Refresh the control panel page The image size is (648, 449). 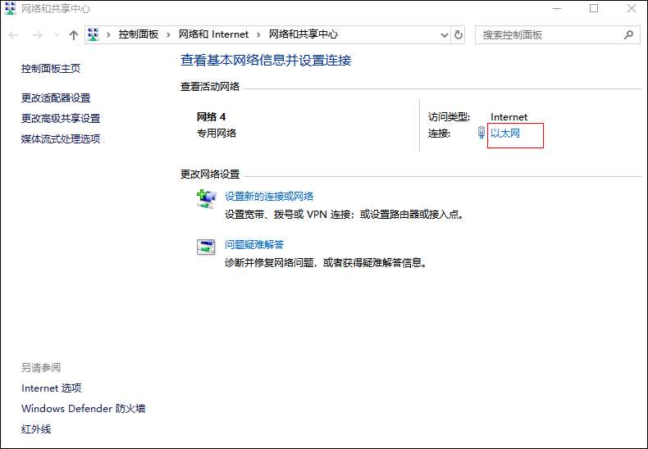[459, 35]
